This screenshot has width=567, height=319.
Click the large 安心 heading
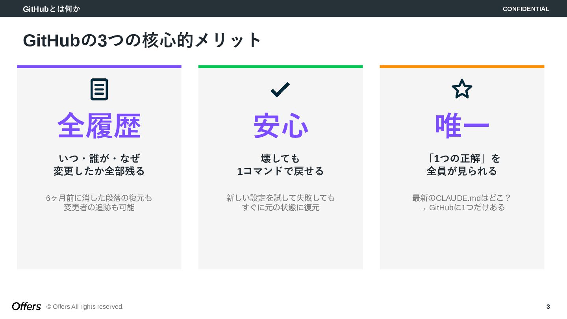click(x=280, y=126)
